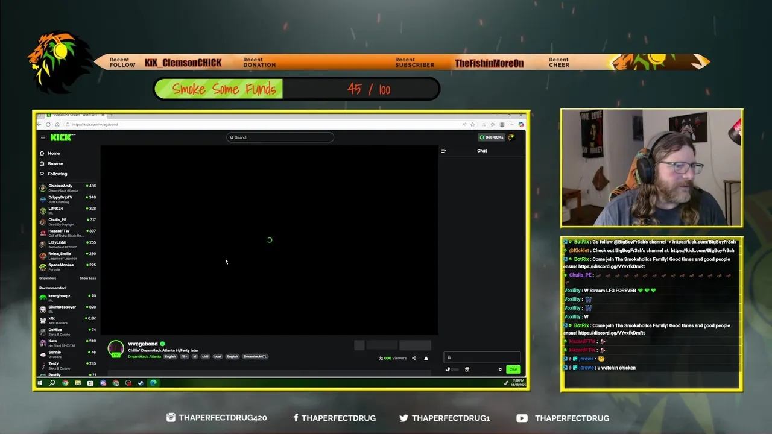Click the Get KICKs button
The image size is (772, 434).
point(491,137)
